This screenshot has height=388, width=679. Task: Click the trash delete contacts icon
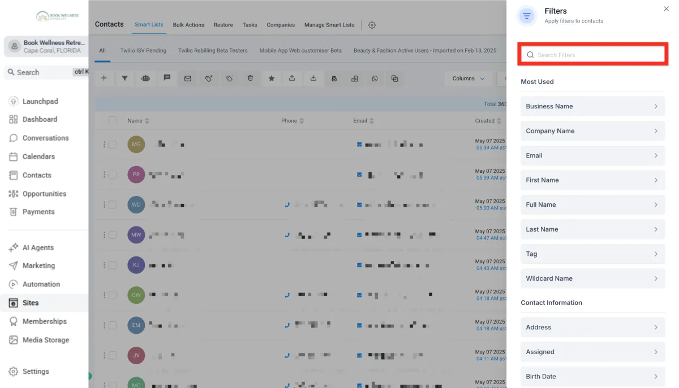pyautogui.click(x=251, y=79)
